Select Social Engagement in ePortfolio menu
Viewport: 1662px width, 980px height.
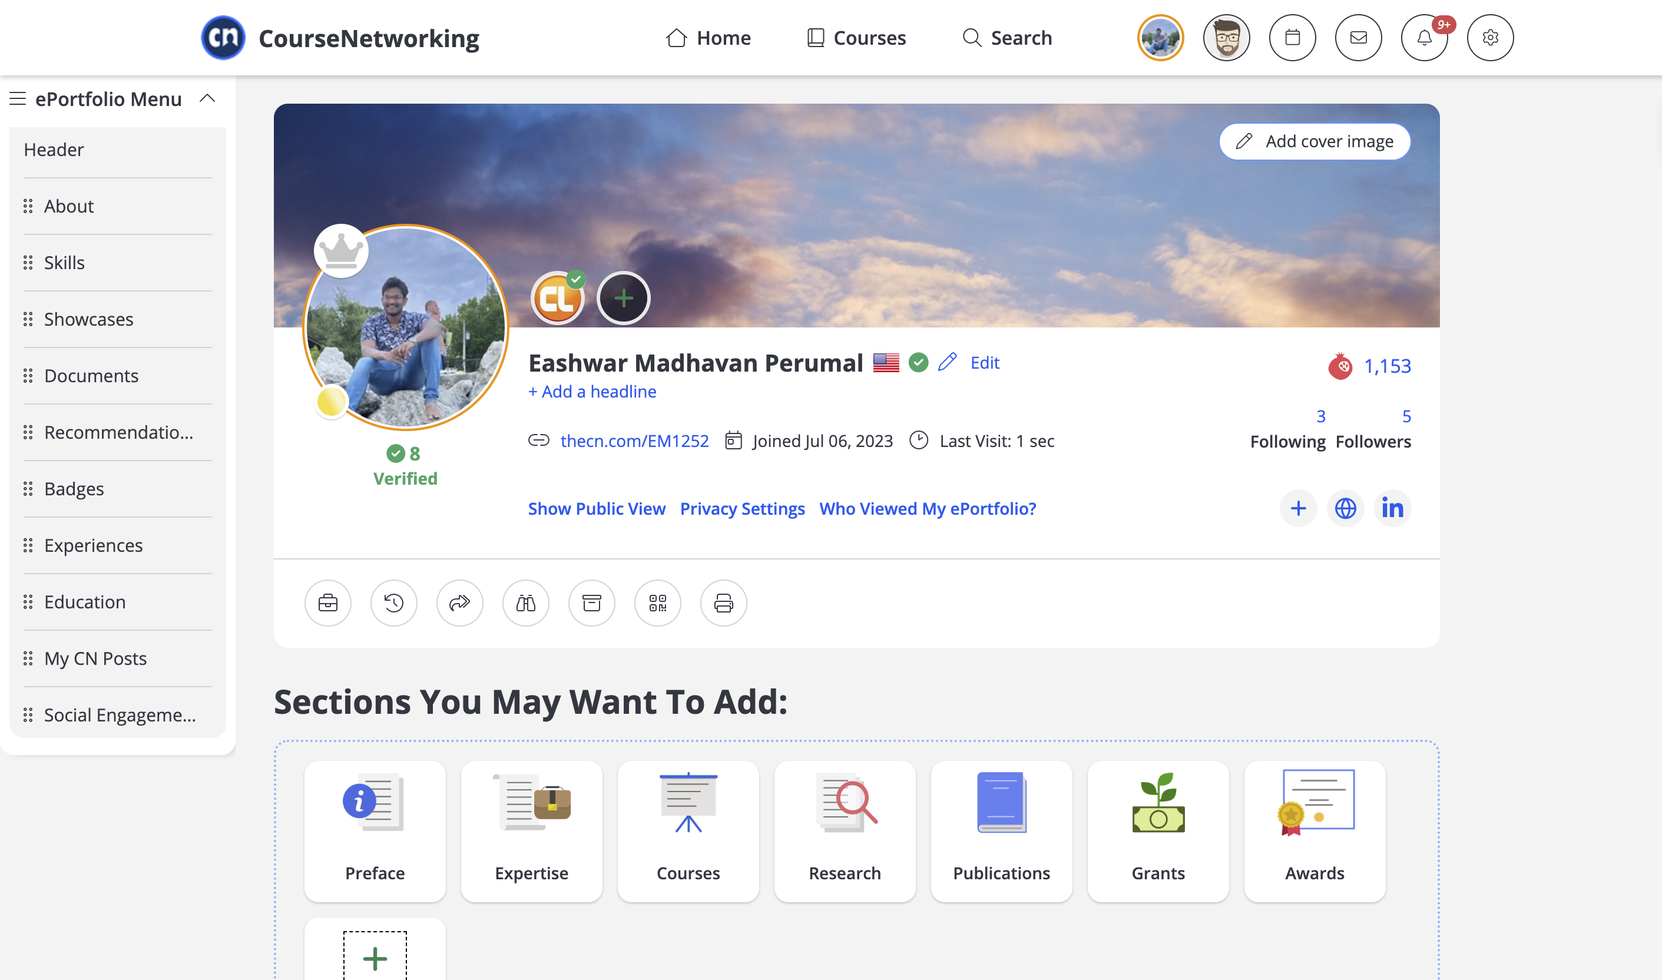click(x=118, y=715)
